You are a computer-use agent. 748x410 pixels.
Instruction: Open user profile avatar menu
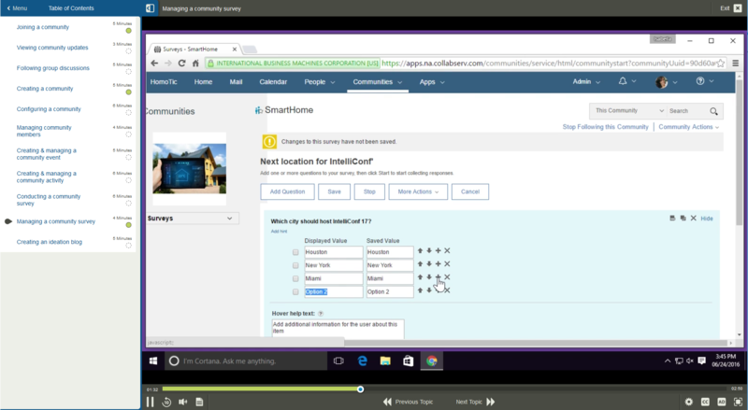pos(667,82)
